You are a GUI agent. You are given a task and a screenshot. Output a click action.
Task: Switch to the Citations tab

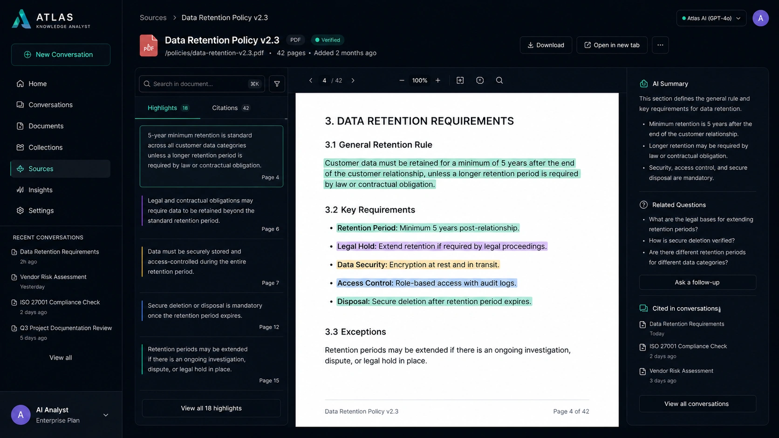point(231,108)
